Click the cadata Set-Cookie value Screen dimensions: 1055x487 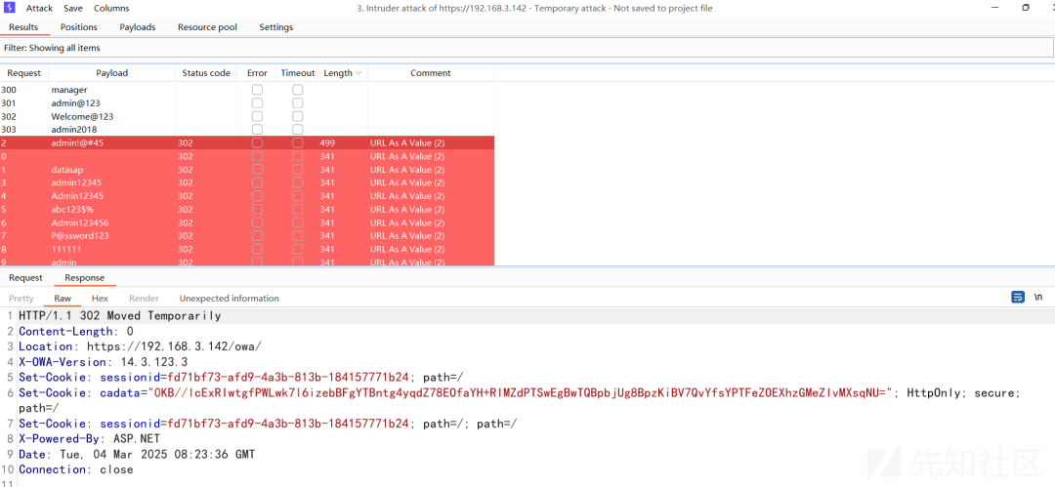(524, 393)
